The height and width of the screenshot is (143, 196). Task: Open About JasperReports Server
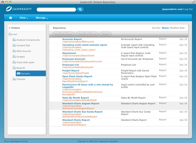click(16, 141)
